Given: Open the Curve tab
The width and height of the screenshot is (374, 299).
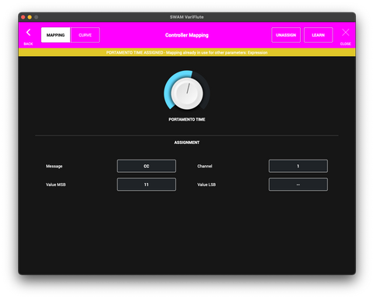Looking at the screenshot, I should click(x=85, y=35).
